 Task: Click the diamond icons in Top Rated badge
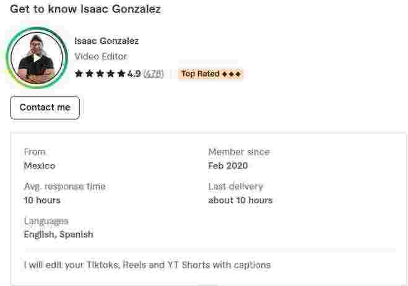pos(231,74)
